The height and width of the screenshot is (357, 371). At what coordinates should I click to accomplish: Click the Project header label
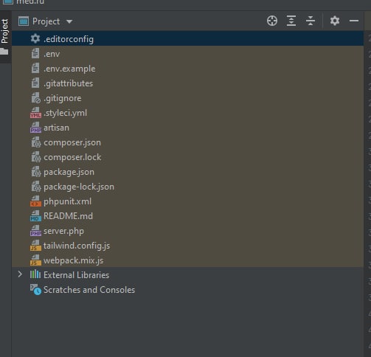(x=46, y=21)
